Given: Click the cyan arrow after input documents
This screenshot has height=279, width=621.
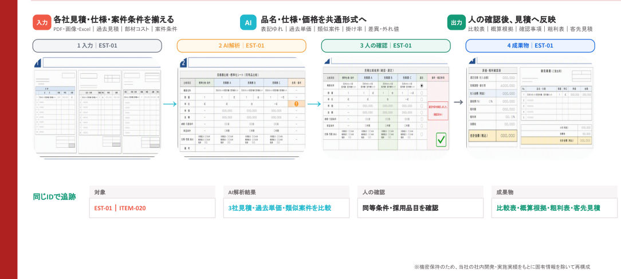Looking at the screenshot, I should (170, 104).
